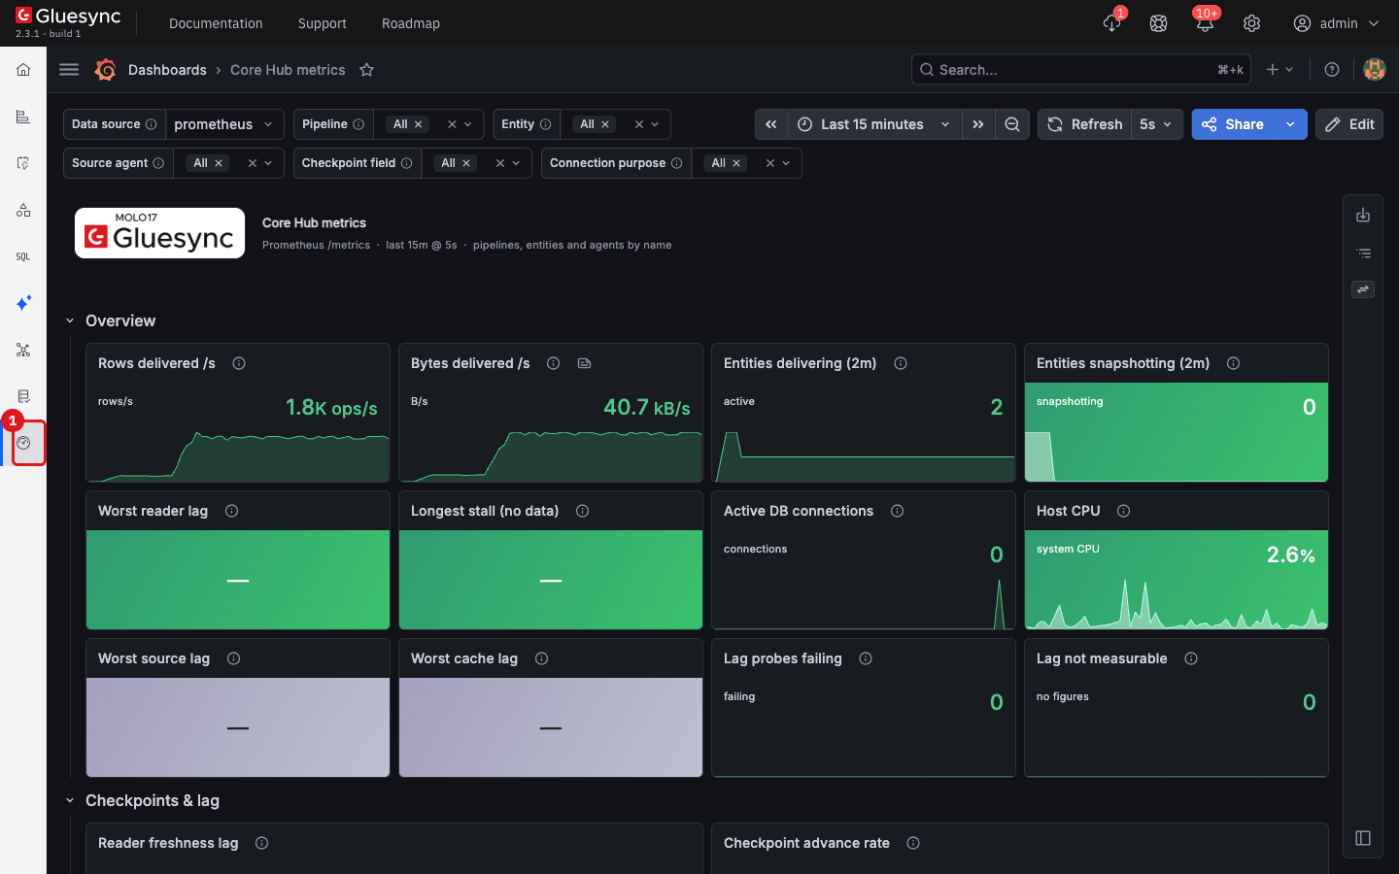Screen dimensions: 1399x874
Task: Open the Last 15 minutes time picker
Action: pyautogui.click(x=874, y=124)
